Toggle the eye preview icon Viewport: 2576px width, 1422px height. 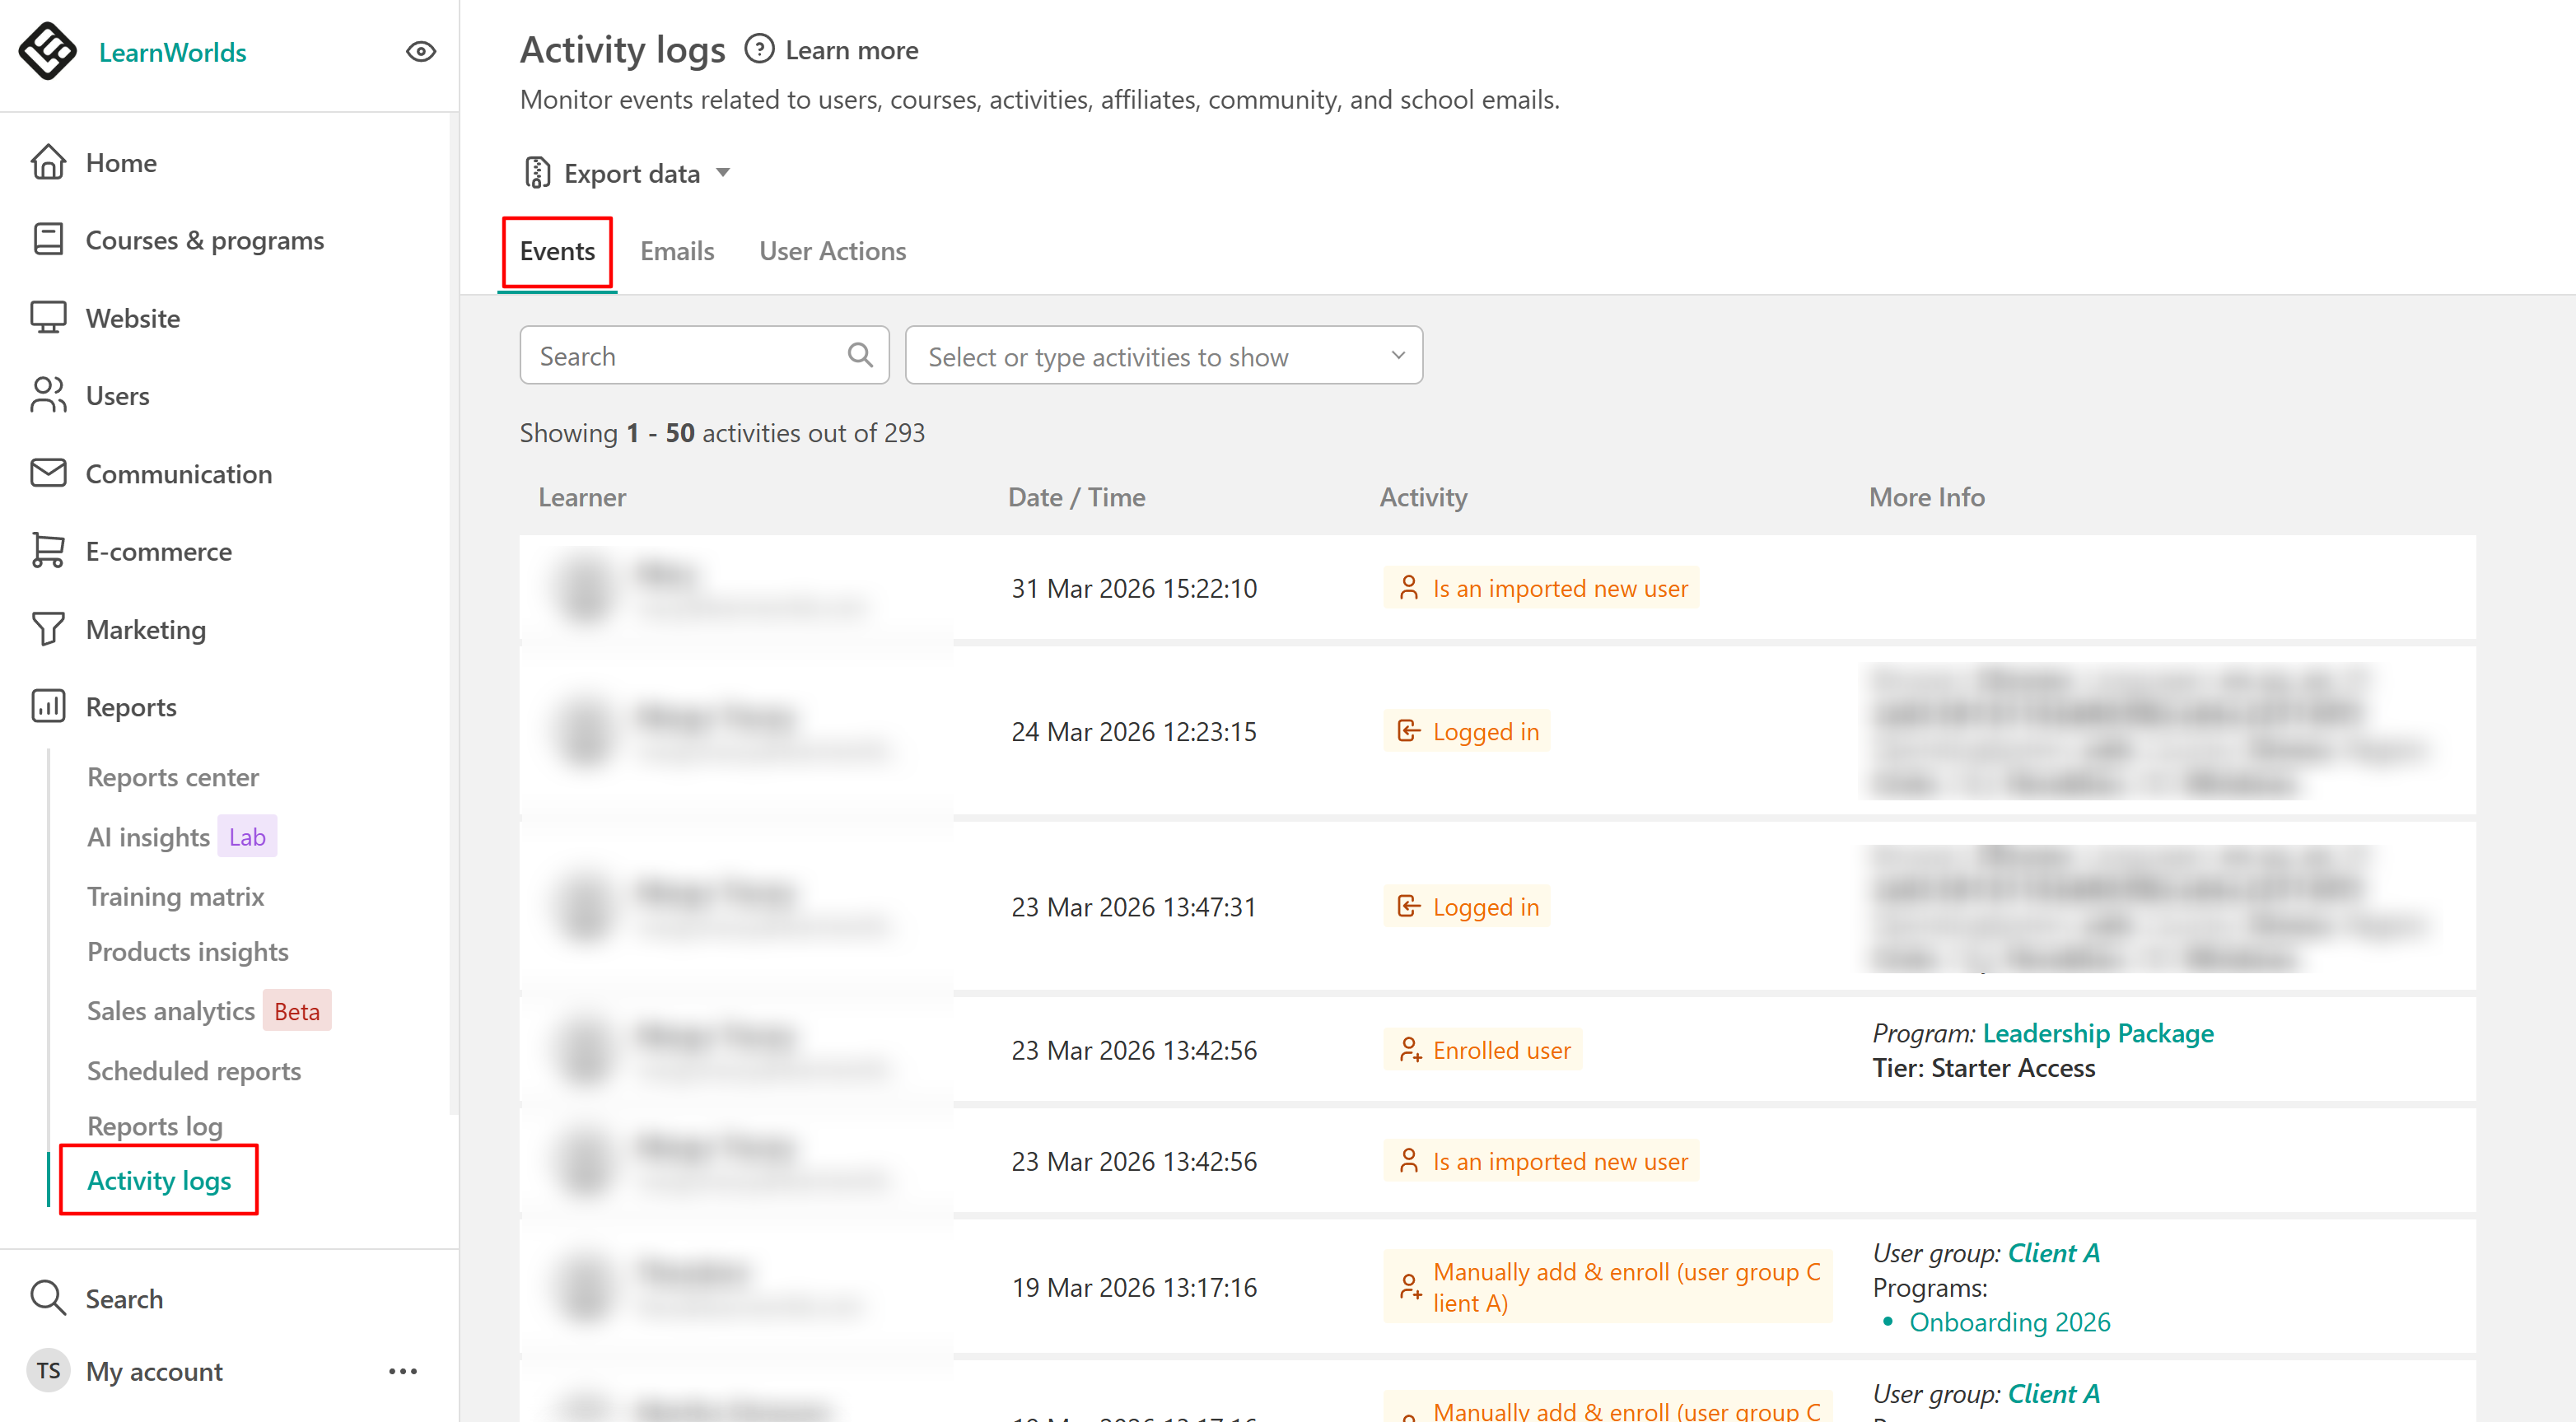pyautogui.click(x=421, y=51)
